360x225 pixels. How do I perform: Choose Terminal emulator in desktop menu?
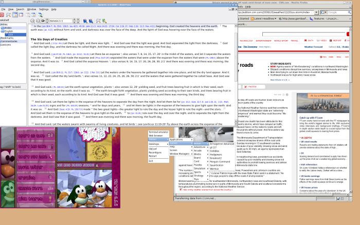click(x=158, y=132)
